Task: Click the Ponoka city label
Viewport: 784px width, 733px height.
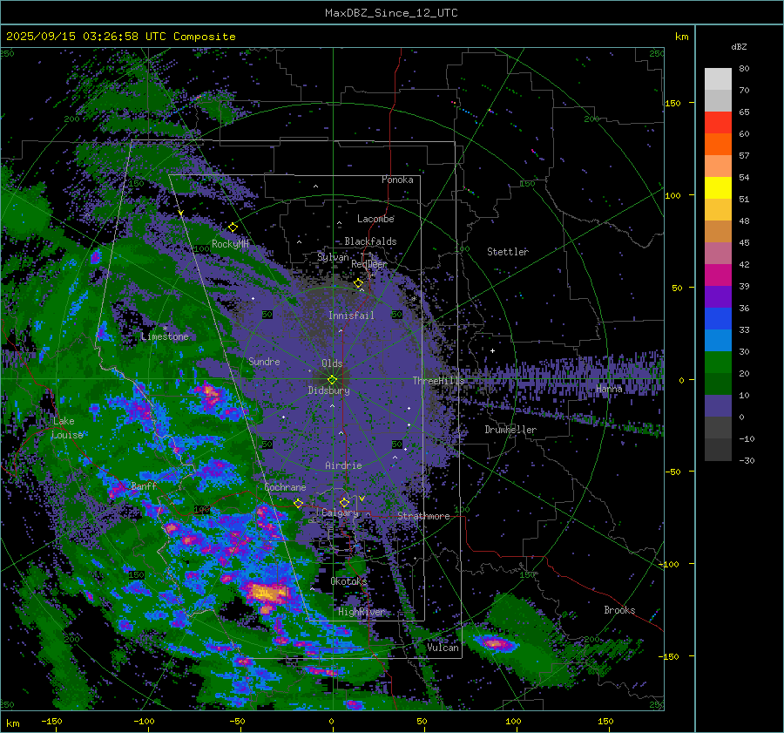Action: [x=397, y=180]
